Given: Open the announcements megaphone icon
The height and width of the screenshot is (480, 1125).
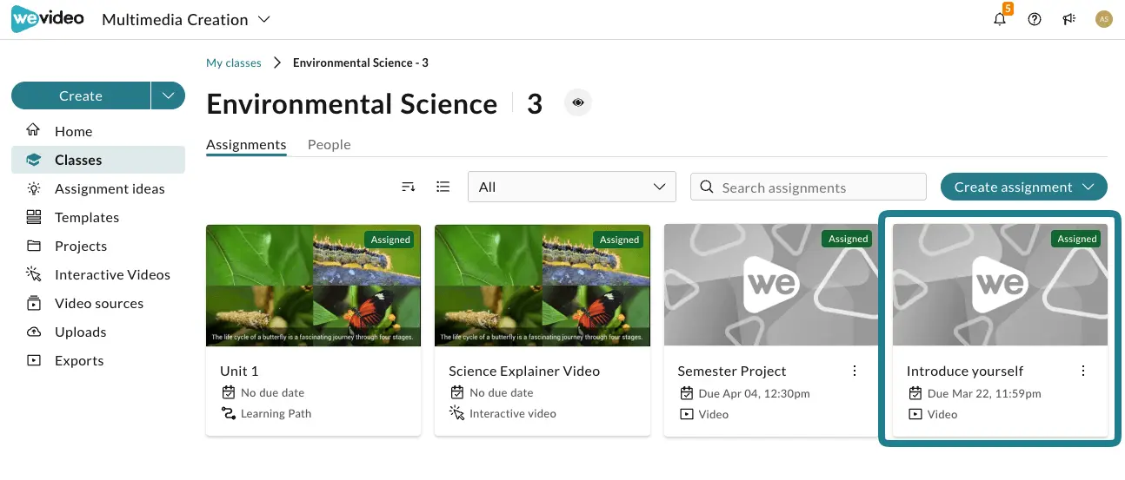Looking at the screenshot, I should tap(1069, 19).
